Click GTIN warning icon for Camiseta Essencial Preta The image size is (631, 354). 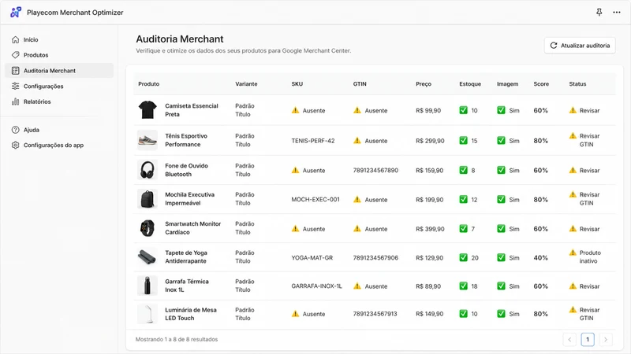click(357, 110)
